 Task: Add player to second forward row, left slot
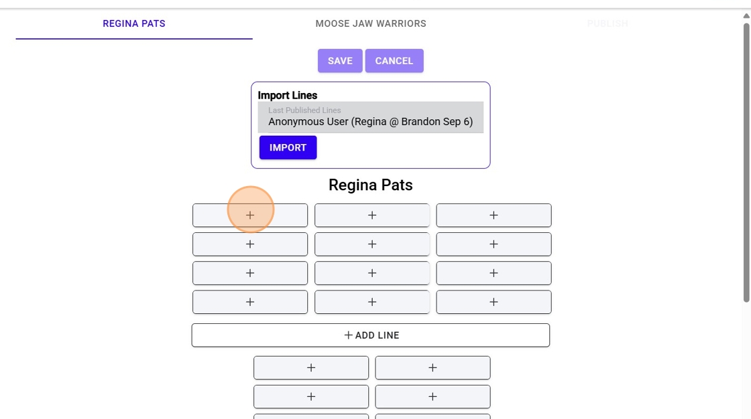click(x=250, y=244)
